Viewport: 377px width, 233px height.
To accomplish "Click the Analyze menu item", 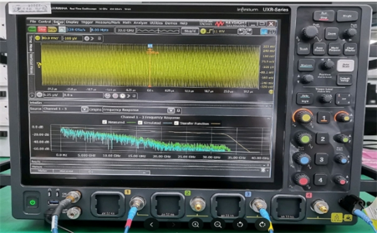I will [x=140, y=23].
